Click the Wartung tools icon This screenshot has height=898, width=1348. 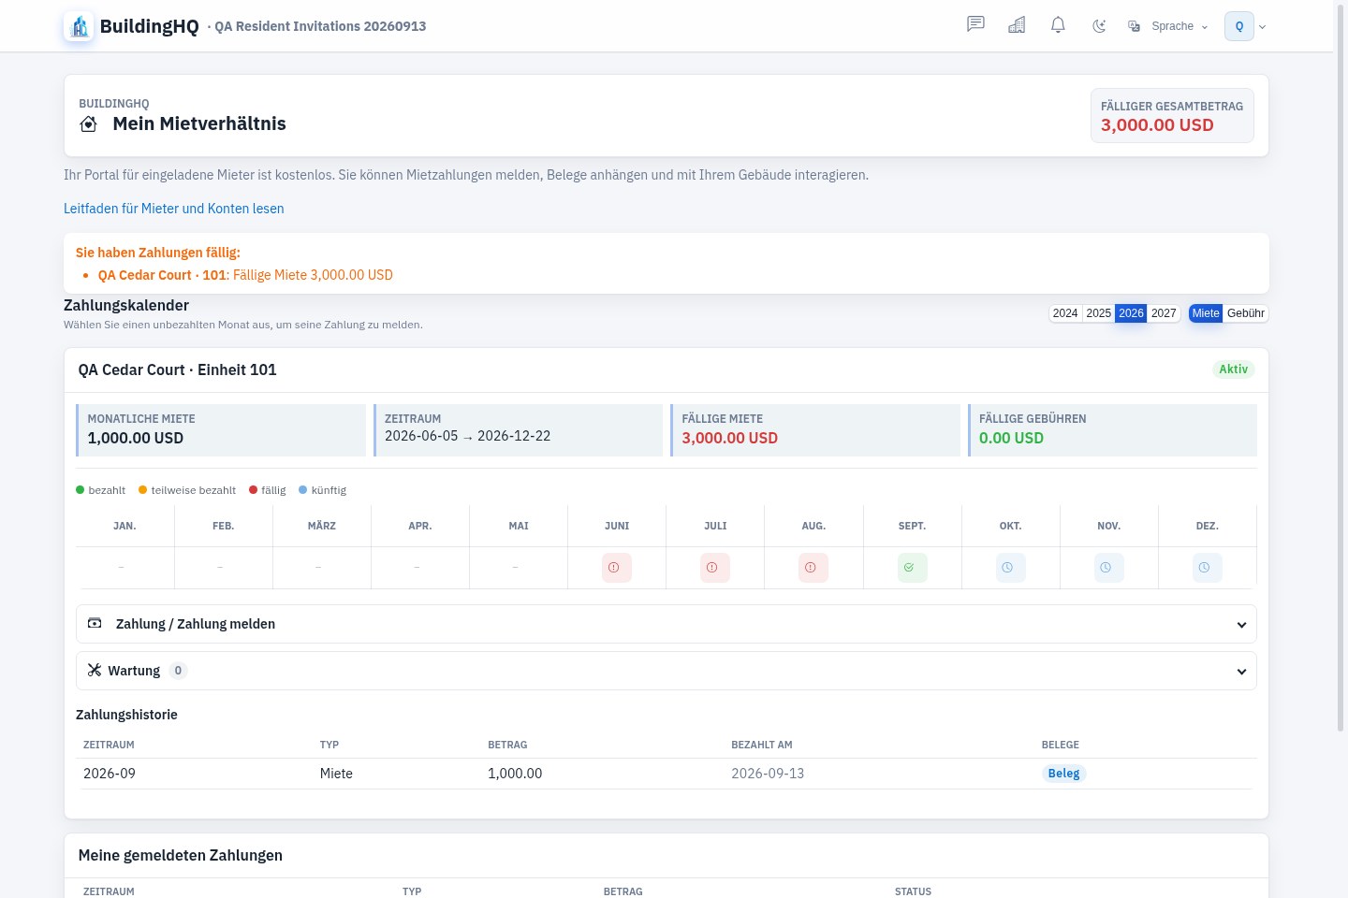coord(95,670)
